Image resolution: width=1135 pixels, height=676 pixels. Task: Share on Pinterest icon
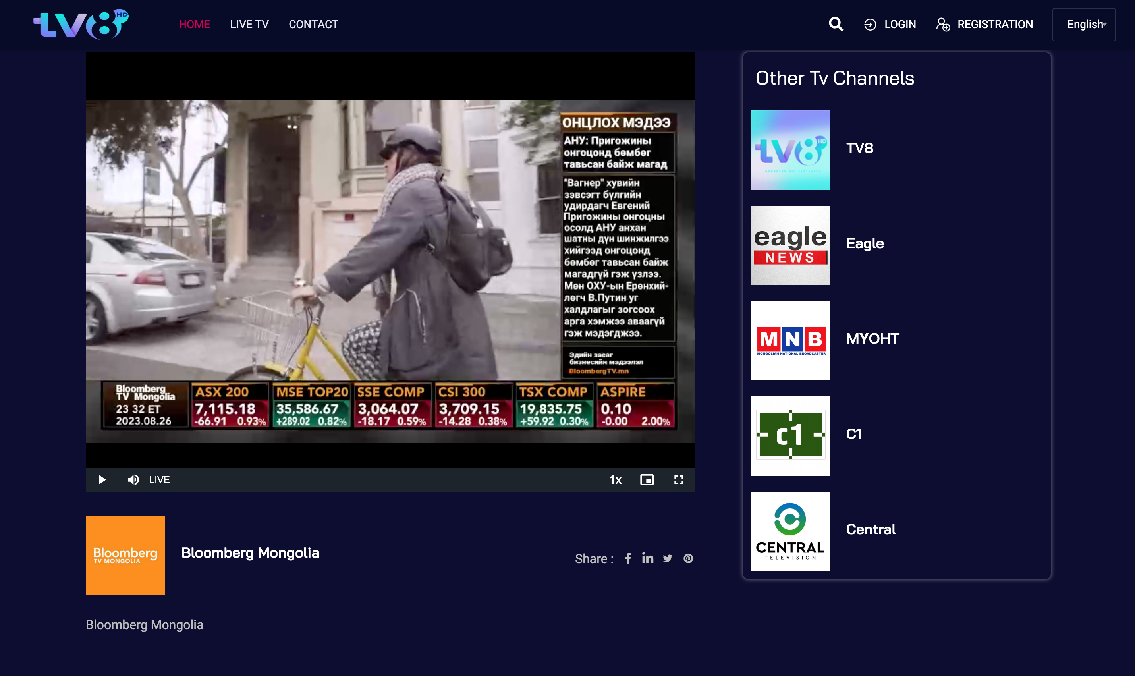(688, 558)
